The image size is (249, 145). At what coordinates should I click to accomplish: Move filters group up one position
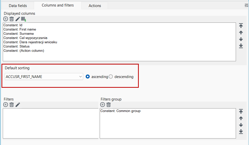241,118
